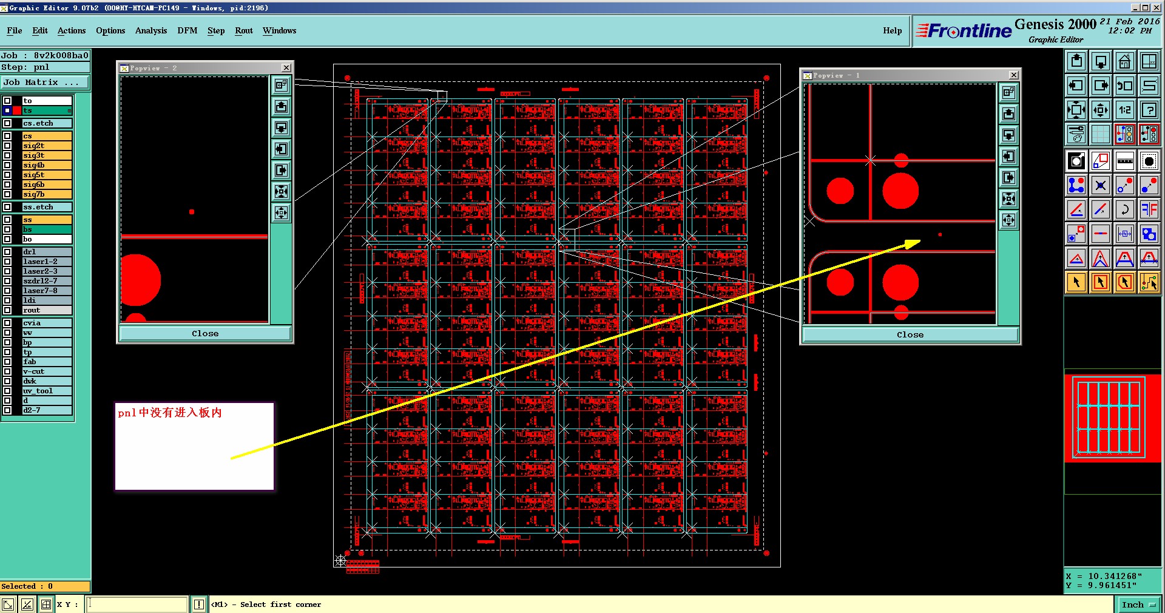The image size is (1165, 613).
Task: Click the rectangle-select pointer icon
Action: [1101, 282]
